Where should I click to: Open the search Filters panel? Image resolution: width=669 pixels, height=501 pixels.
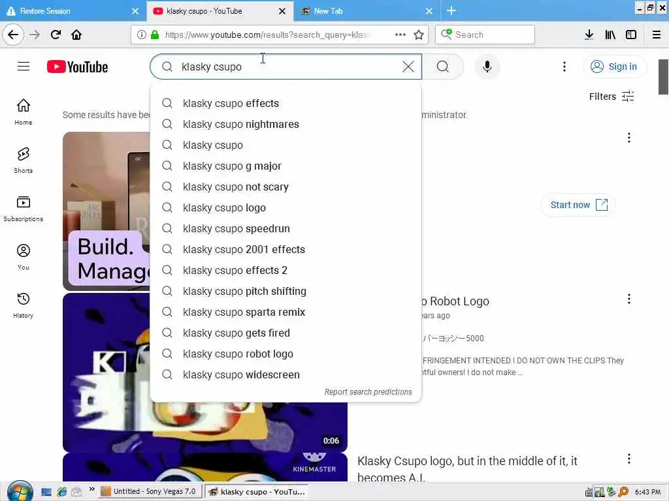click(612, 97)
